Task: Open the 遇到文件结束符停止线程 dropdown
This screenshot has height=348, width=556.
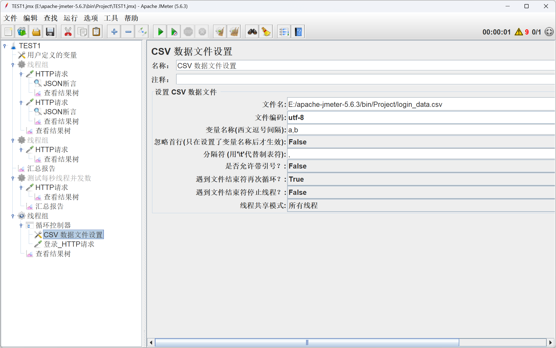Action: click(421, 192)
